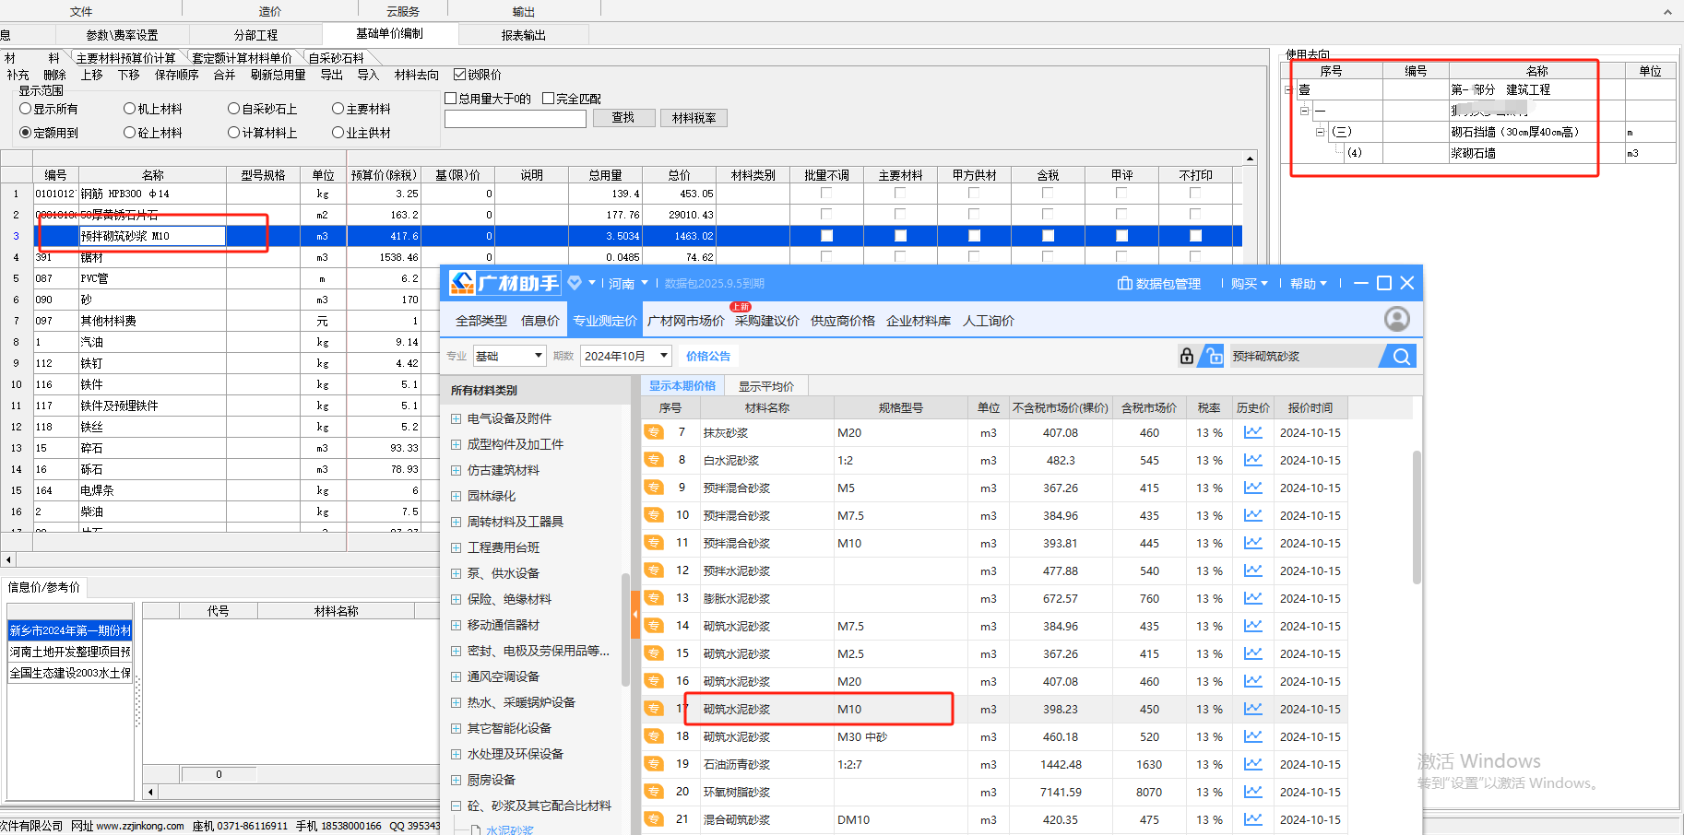Image resolution: width=1684 pixels, height=835 pixels.
Task: Open 帮助 dropdown menu
Action: coord(1309,284)
